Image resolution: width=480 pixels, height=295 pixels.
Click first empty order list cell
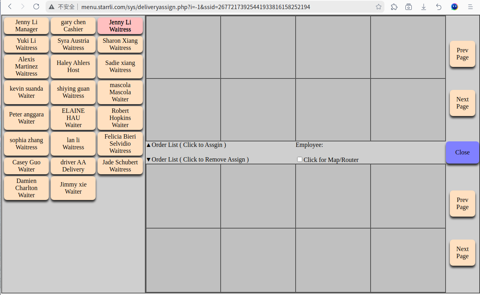pos(183,47)
